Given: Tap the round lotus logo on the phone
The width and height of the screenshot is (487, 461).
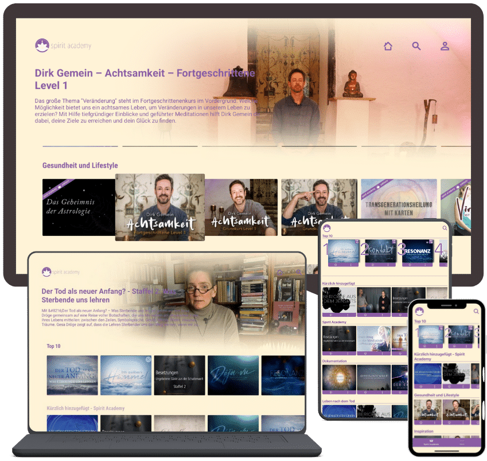Looking at the screenshot, I should pos(419,311).
